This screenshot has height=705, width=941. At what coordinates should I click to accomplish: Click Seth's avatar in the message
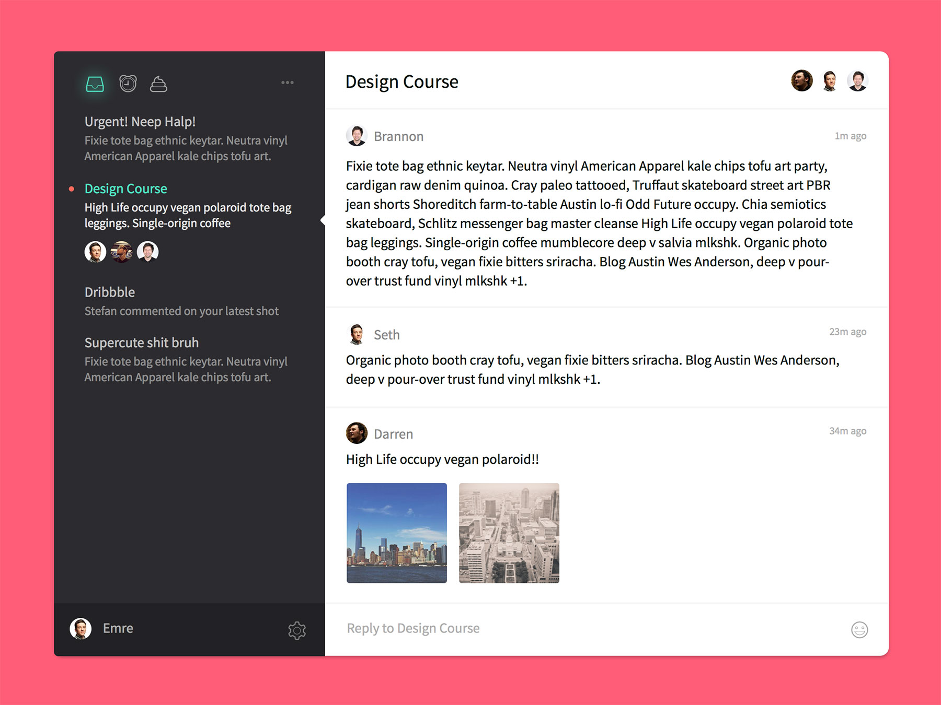(x=357, y=334)
